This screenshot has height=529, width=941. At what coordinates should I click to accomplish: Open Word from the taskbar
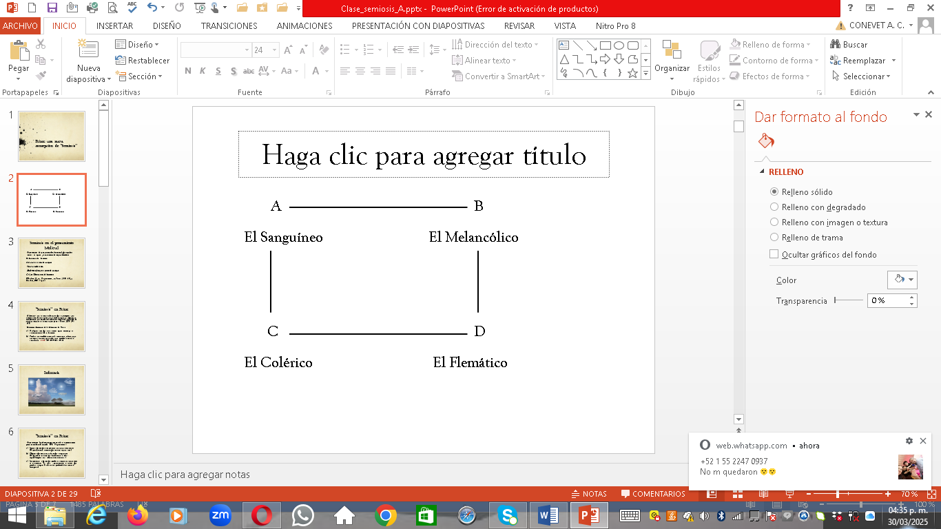pos(549,515)
